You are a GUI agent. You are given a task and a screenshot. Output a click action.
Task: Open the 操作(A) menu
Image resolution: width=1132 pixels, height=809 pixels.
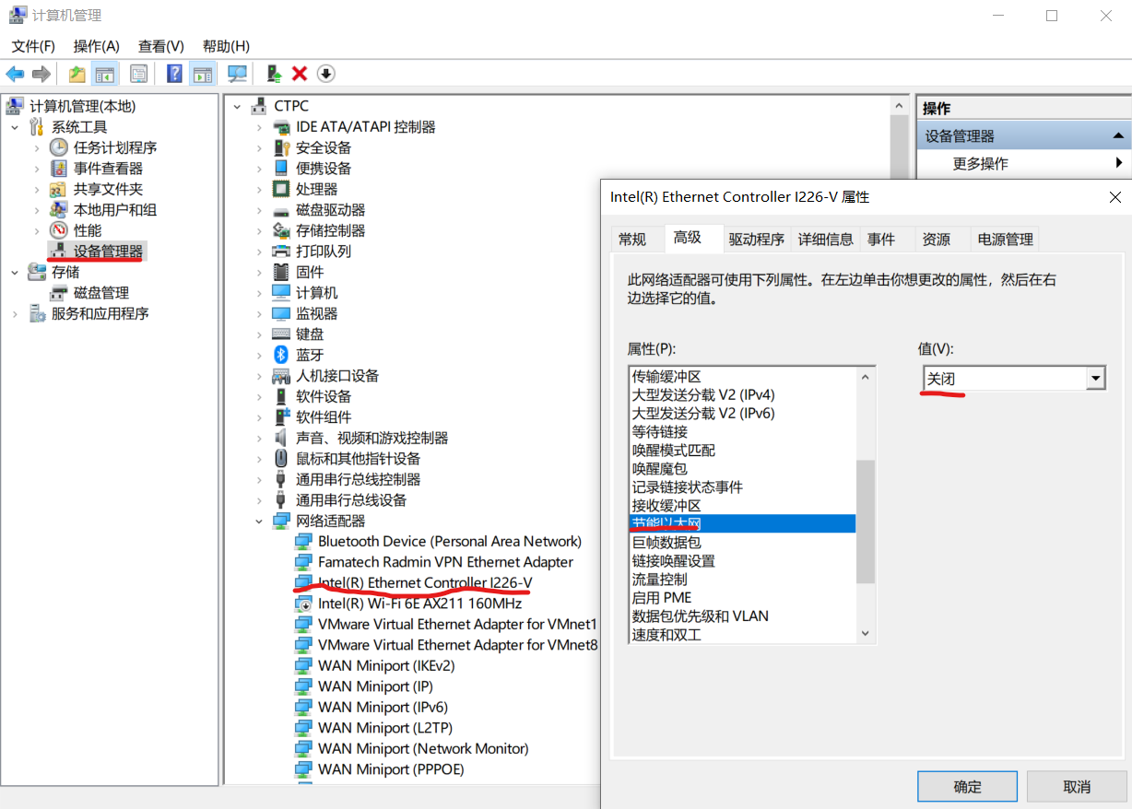pyautogui.click(x=96, y=46)
